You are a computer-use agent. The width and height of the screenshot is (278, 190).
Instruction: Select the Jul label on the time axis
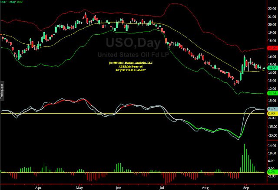pyautogui.click(x=162, y=188)
